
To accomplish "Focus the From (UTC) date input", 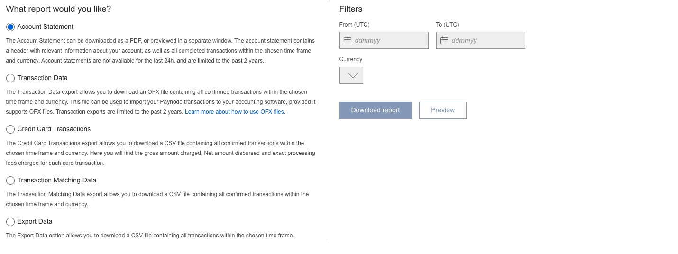I will [x=384, y=40].
